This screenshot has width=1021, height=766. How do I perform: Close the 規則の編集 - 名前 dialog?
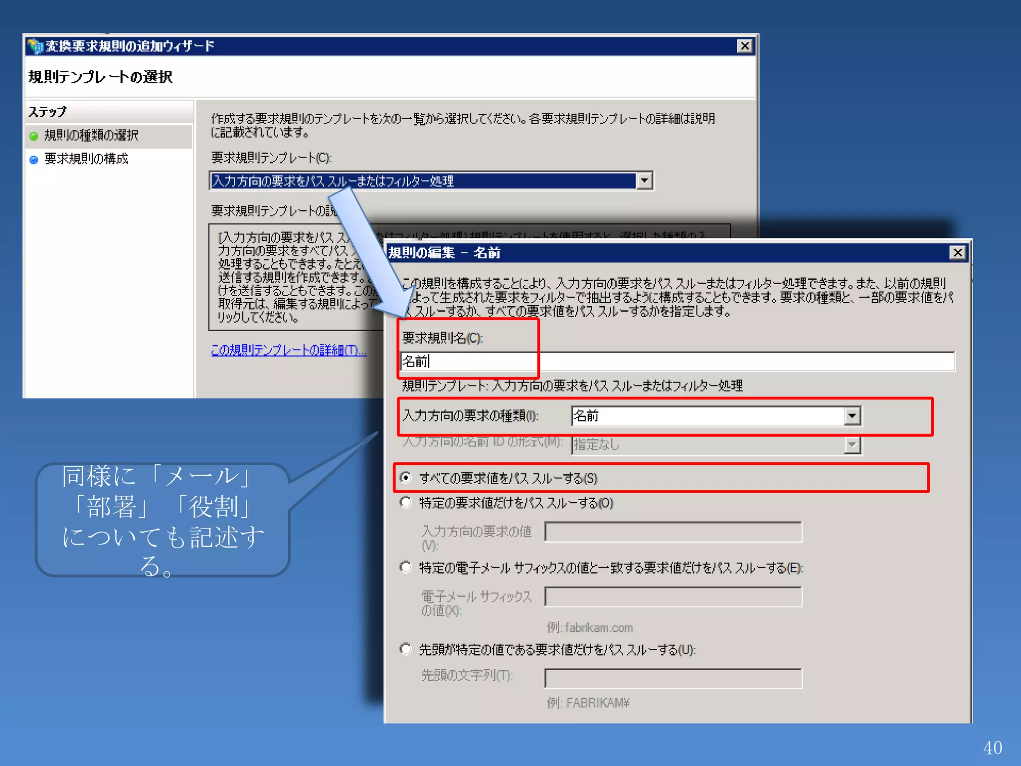pos(957,253)
